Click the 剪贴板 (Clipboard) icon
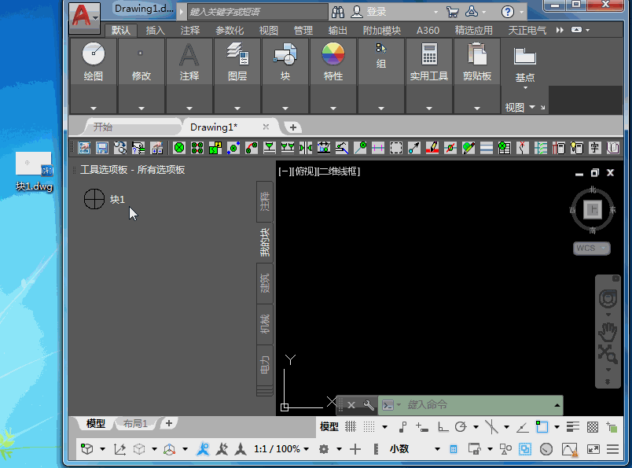This screenshot has width=632, height=468. (476, 54)
